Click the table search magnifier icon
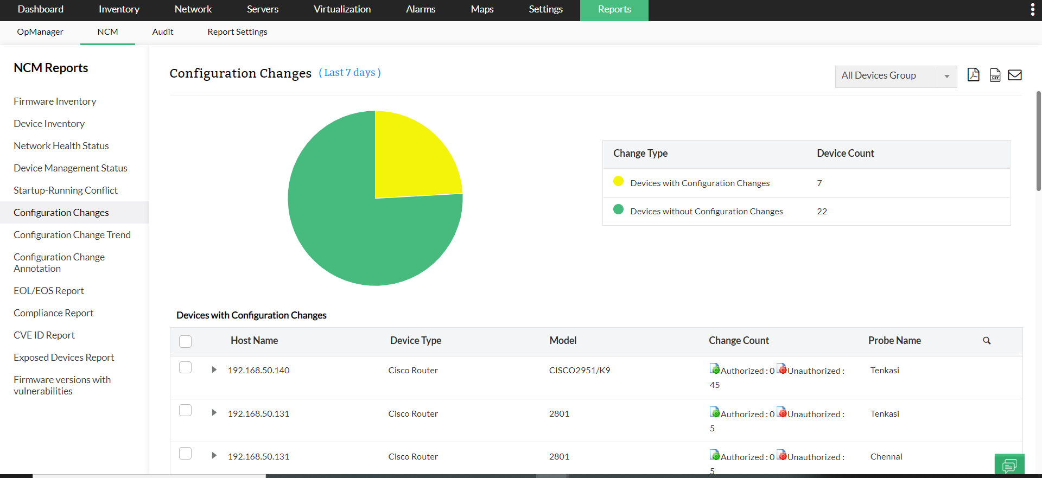The width and height of the screenshot is (1042, 478). click(x=987, y=341)
